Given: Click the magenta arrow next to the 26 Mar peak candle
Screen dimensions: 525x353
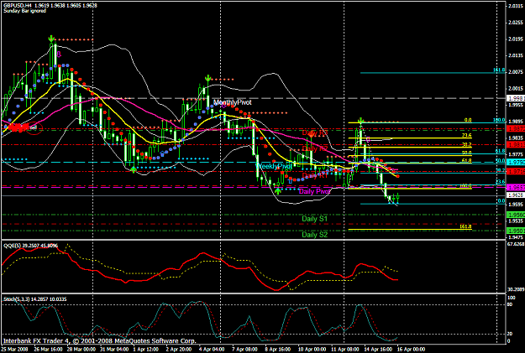Looking at the screenshot, I should (x=59, y=54).
